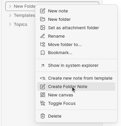This screenshot has width=121, height=126.
Task: Click the templater '<%' icon
Action: (43, 78)
